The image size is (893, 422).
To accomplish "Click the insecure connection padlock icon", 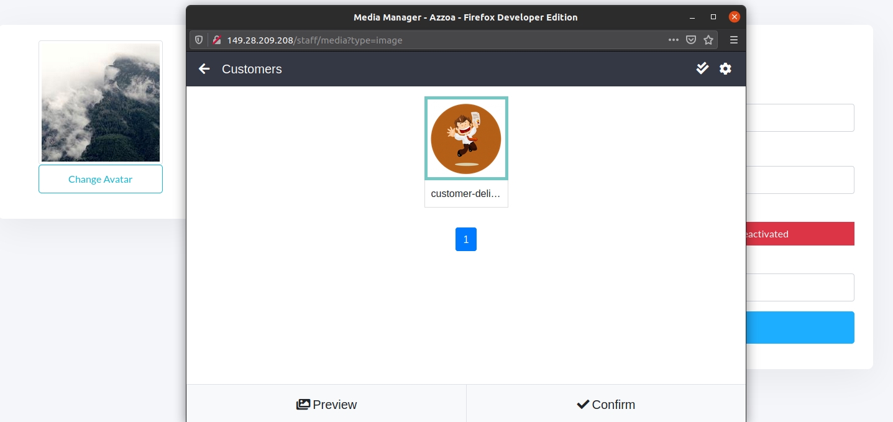I will click(x=217, y=40).
